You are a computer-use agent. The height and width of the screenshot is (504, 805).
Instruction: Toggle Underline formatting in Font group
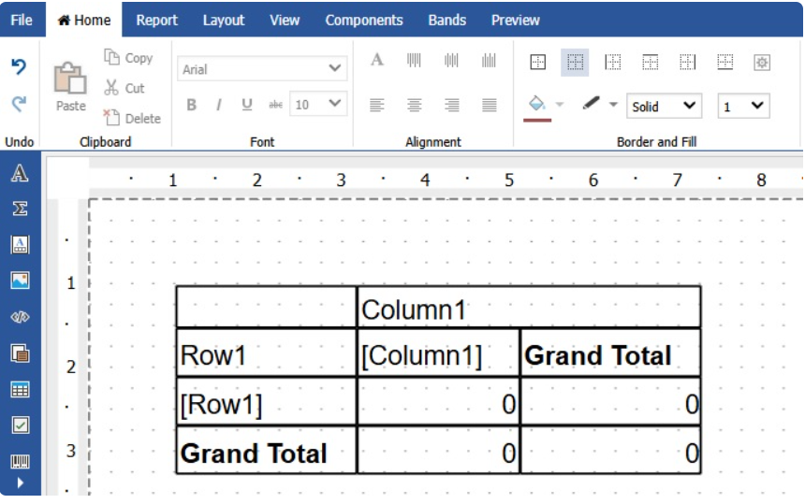(247, 106)
